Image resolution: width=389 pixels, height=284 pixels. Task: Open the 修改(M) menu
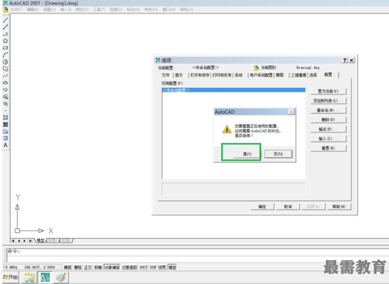tap(151, 9)
